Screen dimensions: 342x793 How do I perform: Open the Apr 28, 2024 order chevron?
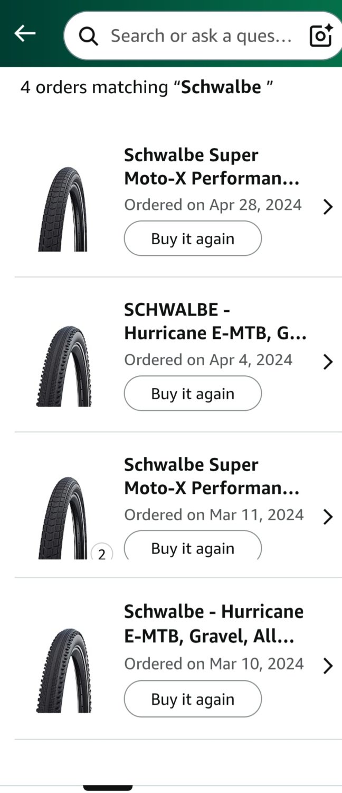[x=328, y=207]
